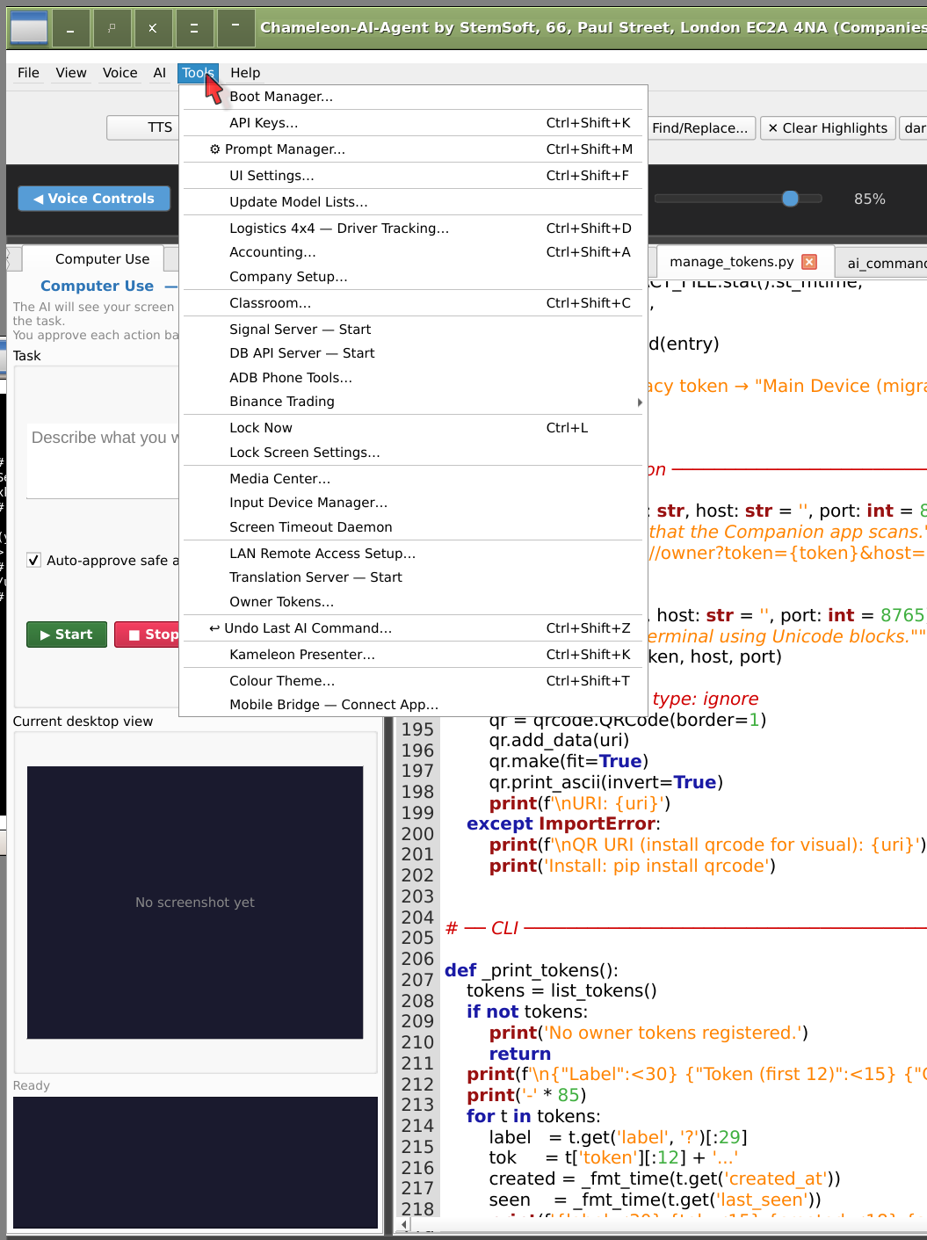Switch to the Computer Use tab
Screen dimensions: 927x1240
pyautogui.click(x=93, y=259)
